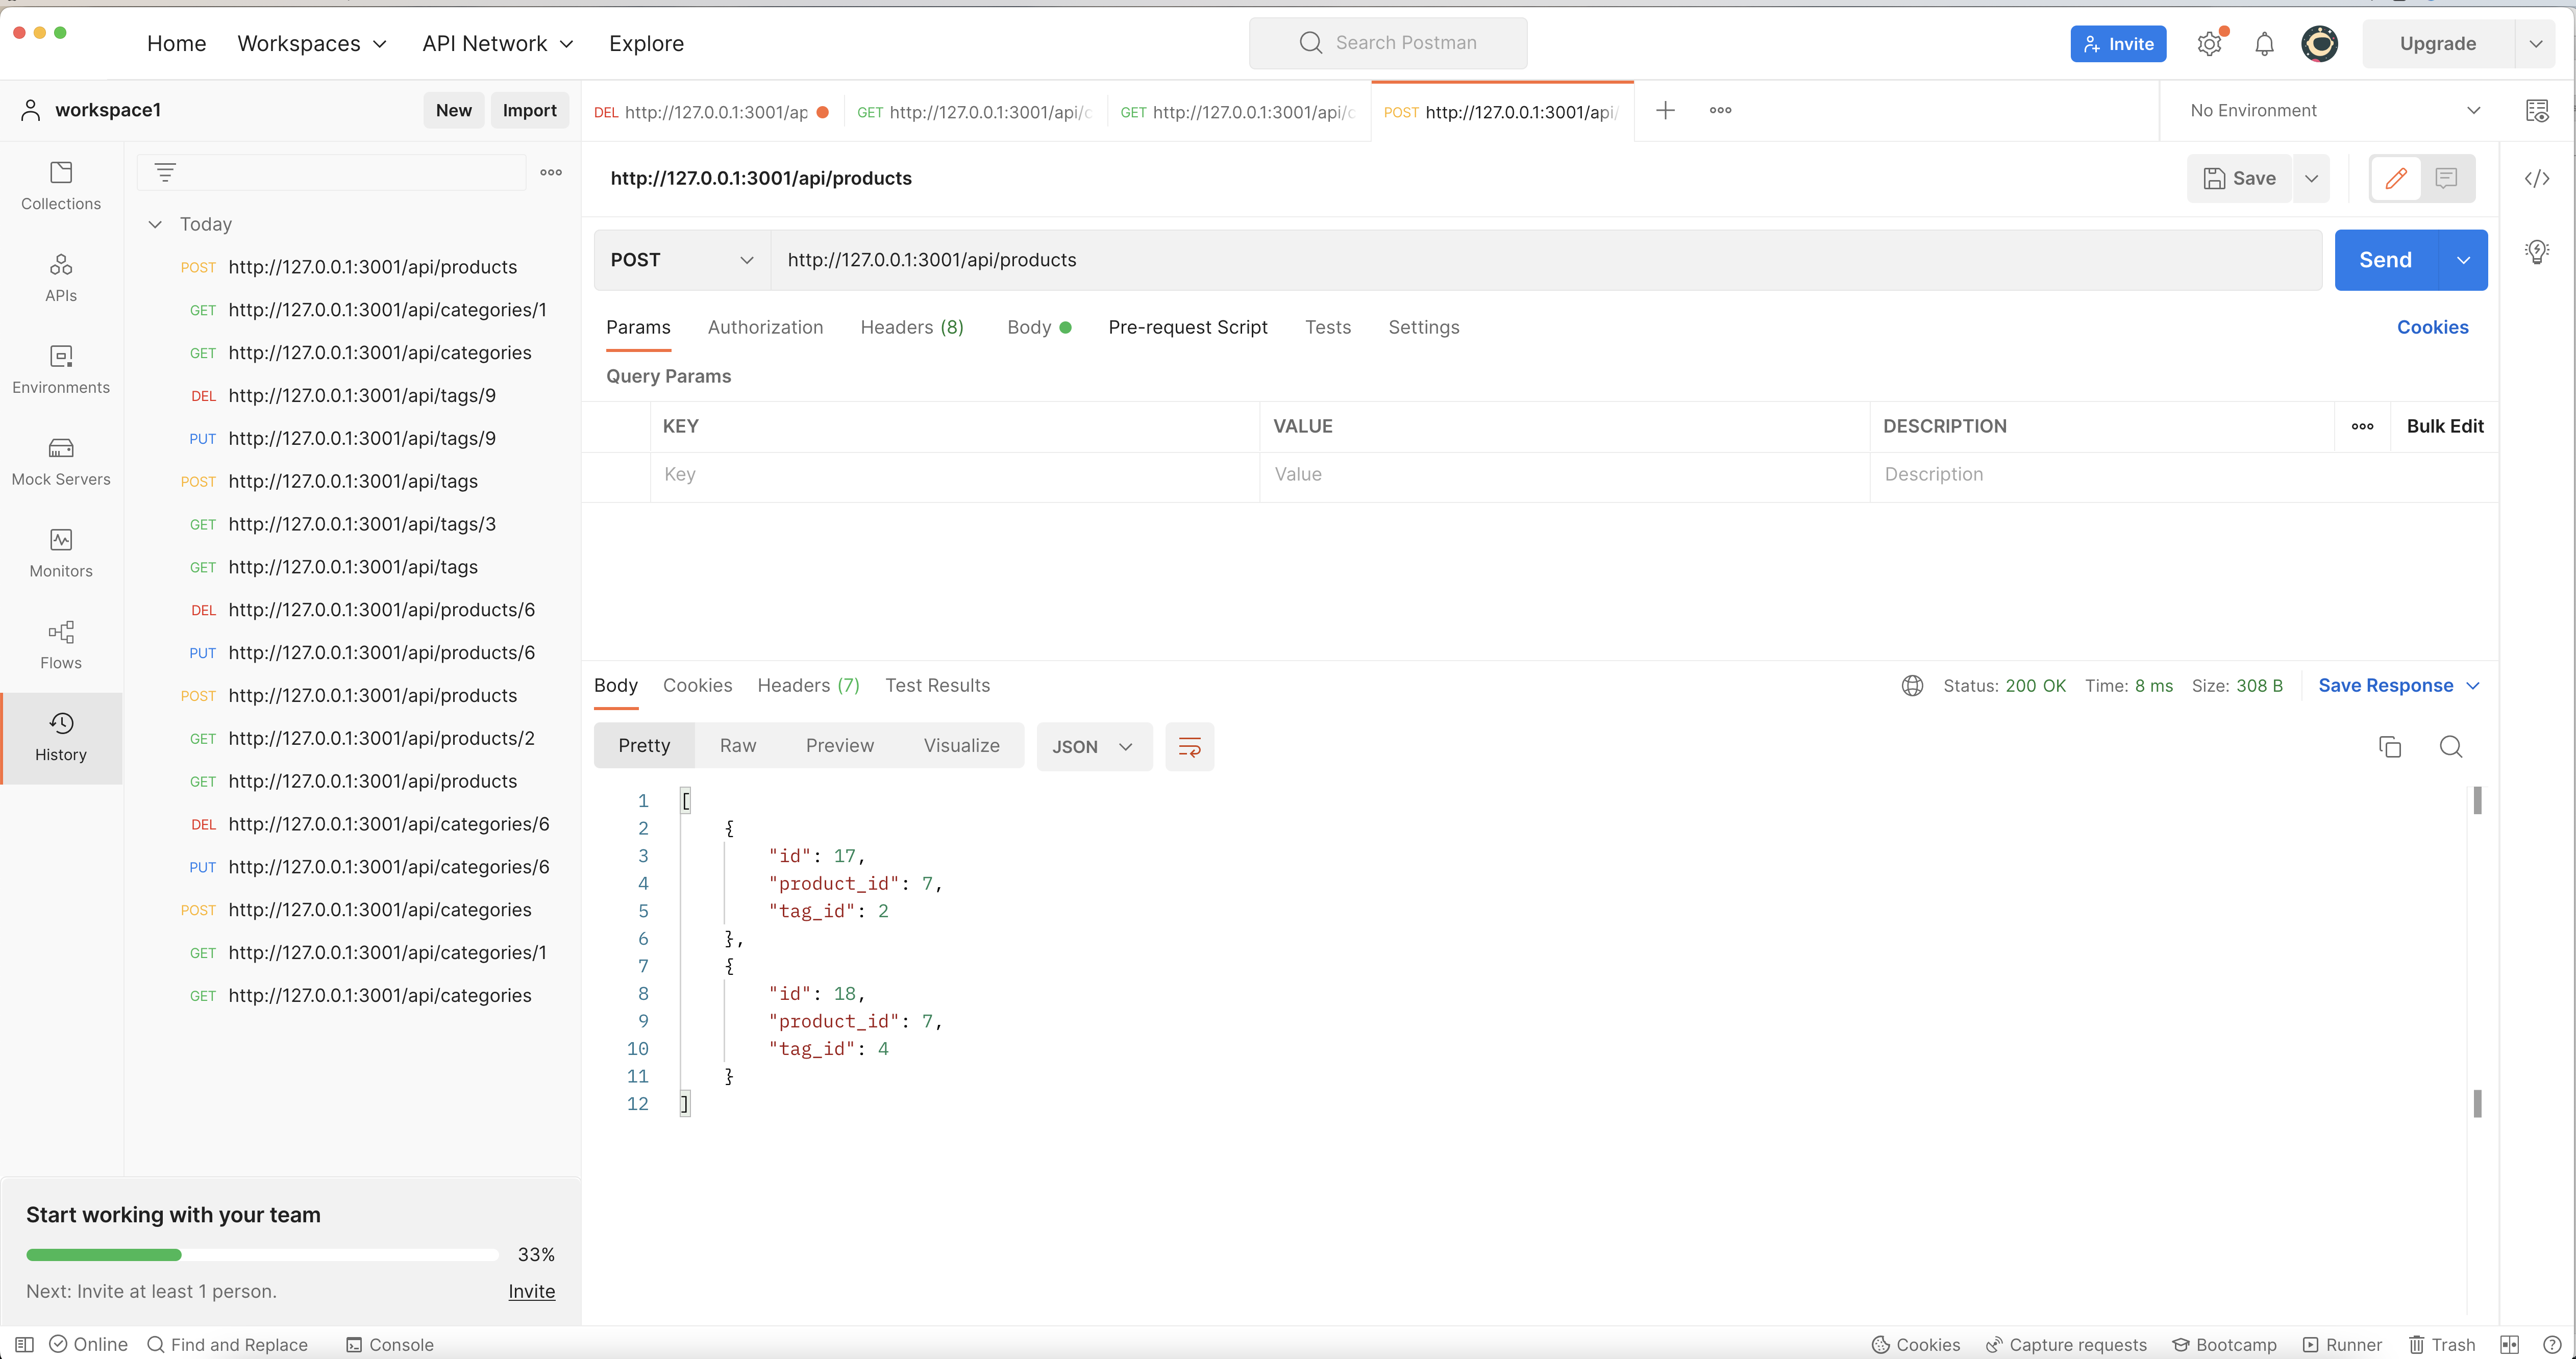2576x1359 pixels.
Task: Search within the response body
Action: (x=2451, y=747)
